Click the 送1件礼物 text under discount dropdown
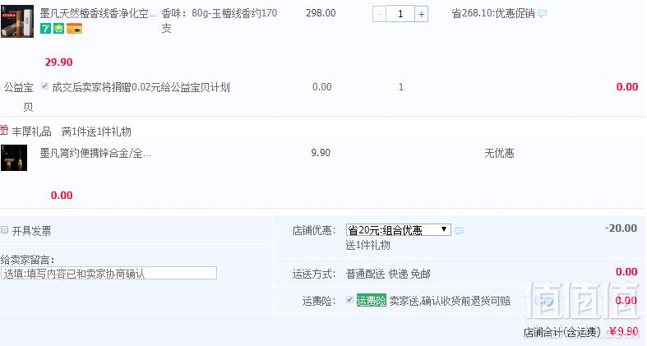Viewport: 647px width, 346px height. [367, 246]
